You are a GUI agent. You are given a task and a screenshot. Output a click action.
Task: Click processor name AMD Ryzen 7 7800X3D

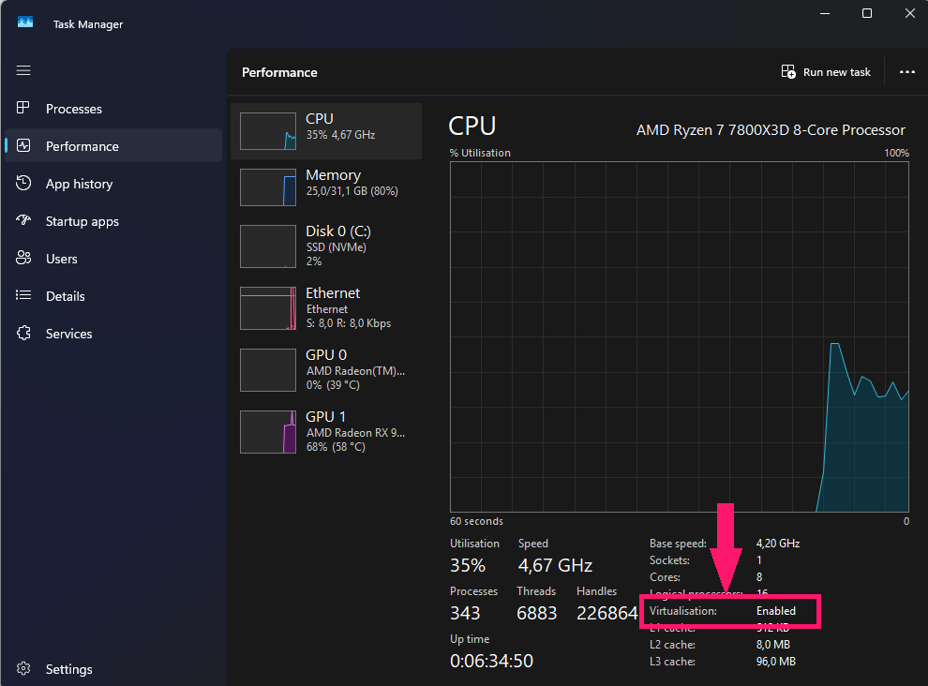point(771,130)
